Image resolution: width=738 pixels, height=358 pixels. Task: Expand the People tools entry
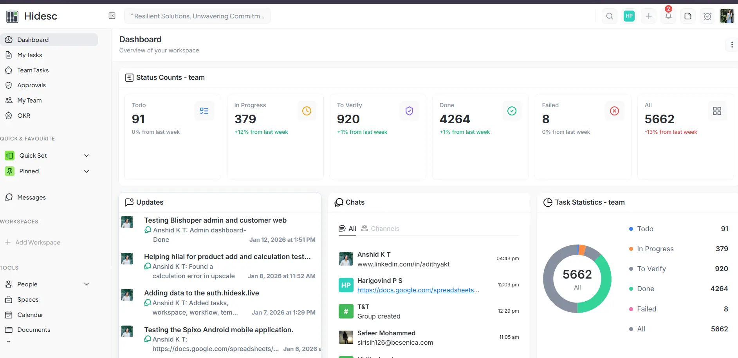click(86, 284)
